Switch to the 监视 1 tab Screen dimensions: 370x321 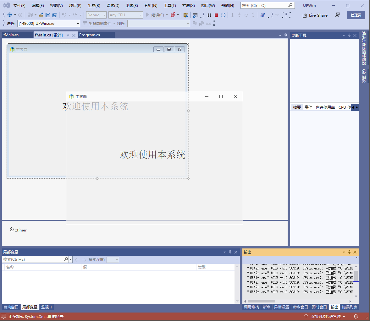pyautogui.click(x=47, y=307)
